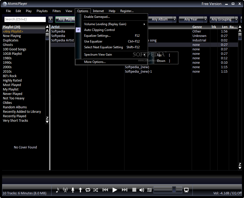
Task: Select the Highly Rated playlist
Action: pyautogui.click(x=24, y=80)
